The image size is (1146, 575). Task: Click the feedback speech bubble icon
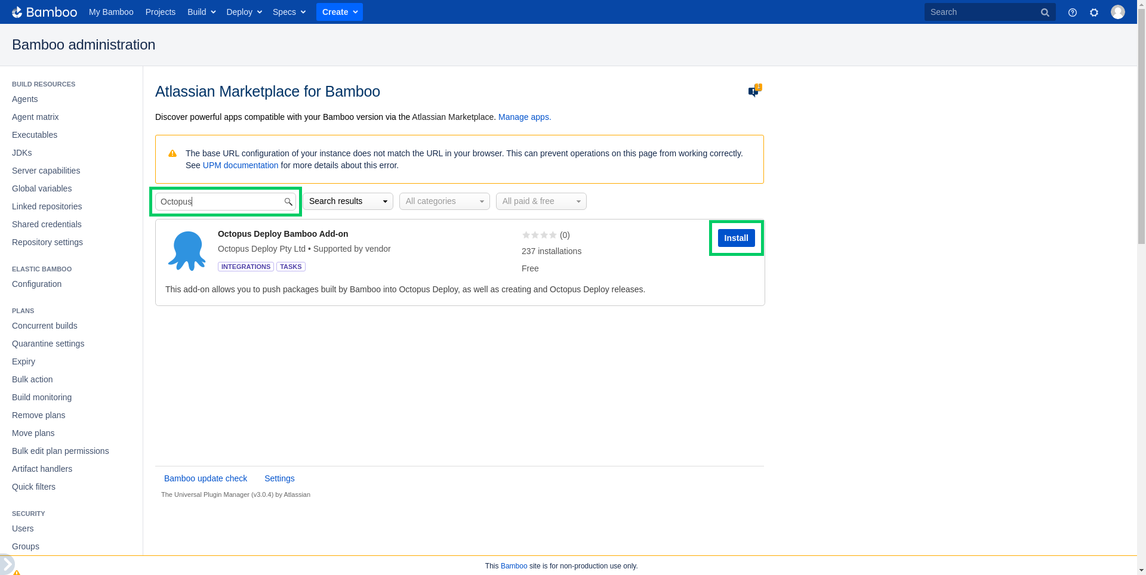coord(754,91)
